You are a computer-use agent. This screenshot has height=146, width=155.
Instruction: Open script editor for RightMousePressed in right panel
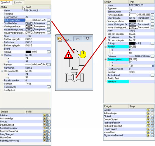[x=152, y=135]
